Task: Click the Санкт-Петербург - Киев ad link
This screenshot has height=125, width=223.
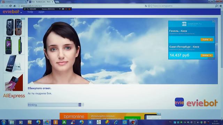Action: pyautogui.click(x=184, y=47)
